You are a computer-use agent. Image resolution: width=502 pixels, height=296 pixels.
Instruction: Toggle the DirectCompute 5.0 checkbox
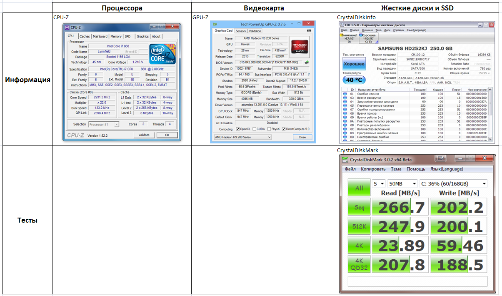(284, 129)
